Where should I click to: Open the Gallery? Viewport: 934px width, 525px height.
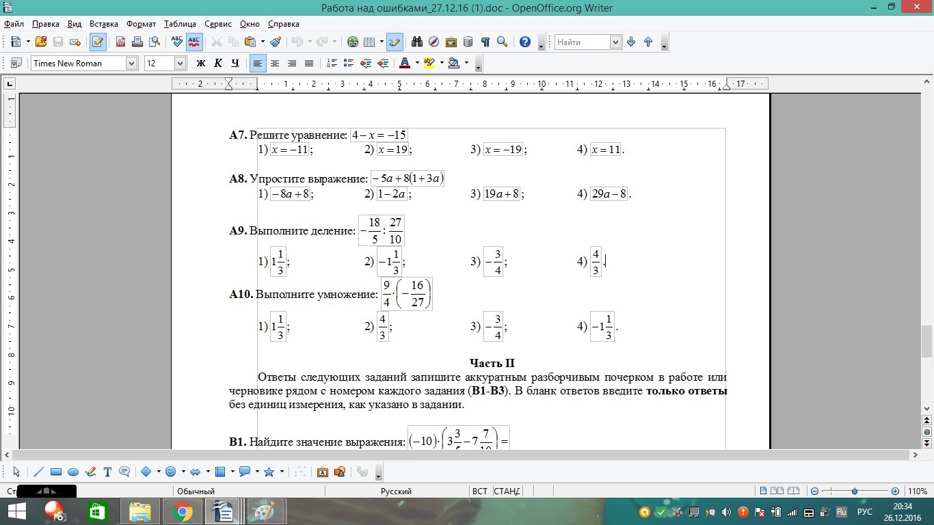[451, 42]
